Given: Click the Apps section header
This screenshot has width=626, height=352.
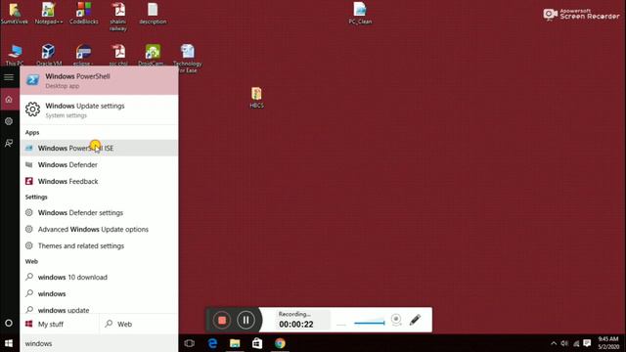Looking at the screenshot, I should point(32,133).
